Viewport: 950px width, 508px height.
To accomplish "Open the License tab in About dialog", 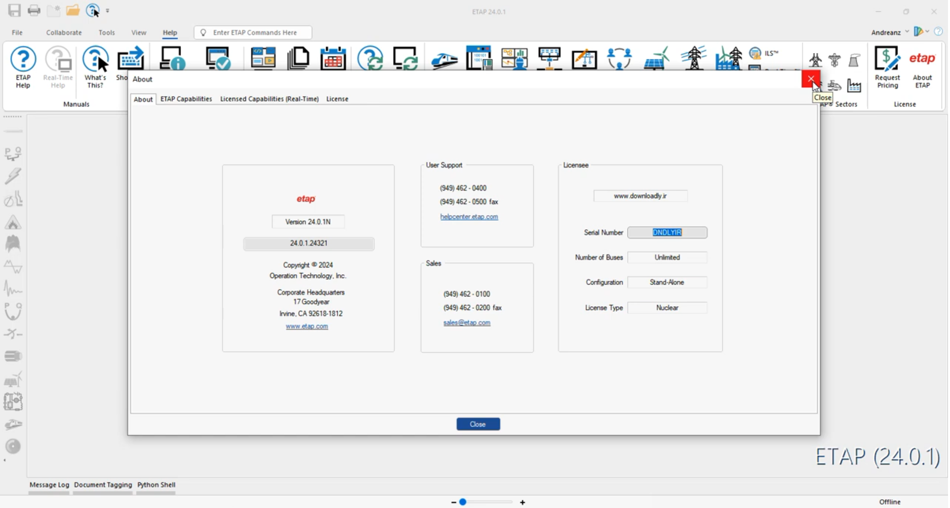I will click(x=338, y=99).
